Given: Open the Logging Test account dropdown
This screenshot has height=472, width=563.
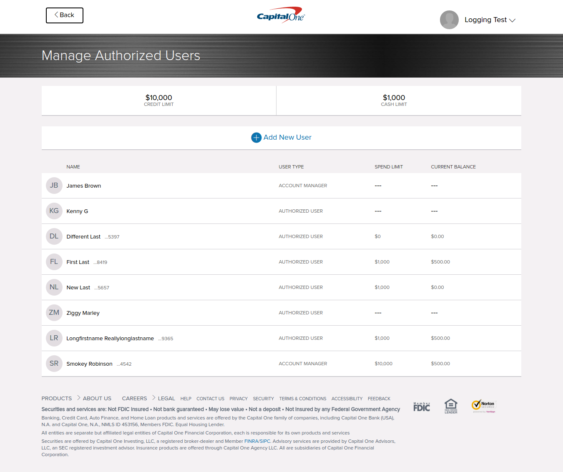Looking at the screenshot, I should [490, 20].
